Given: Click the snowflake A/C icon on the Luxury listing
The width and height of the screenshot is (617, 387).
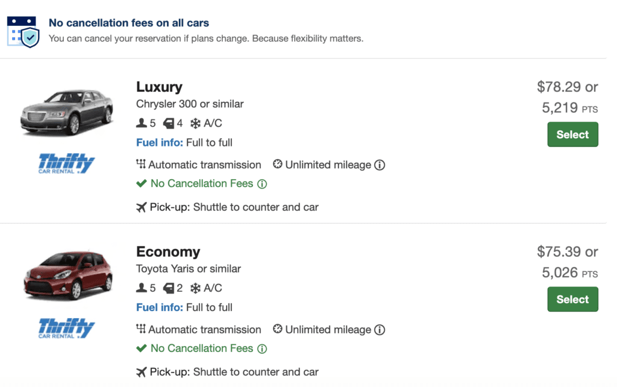Looking at the screenshot, I should [x=193, y=122].
